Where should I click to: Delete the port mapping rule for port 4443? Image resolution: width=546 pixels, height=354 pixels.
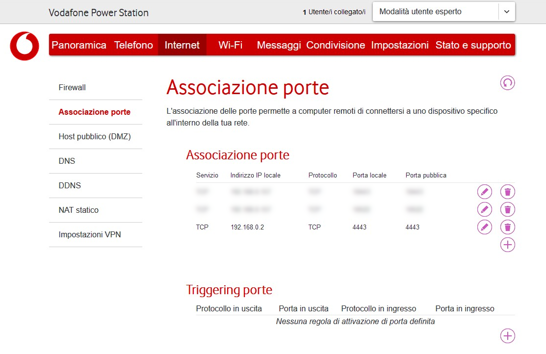[507, 227]
